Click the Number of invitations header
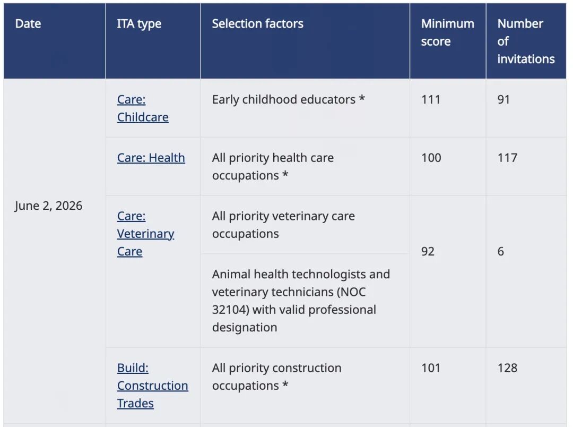 [526, 41]
